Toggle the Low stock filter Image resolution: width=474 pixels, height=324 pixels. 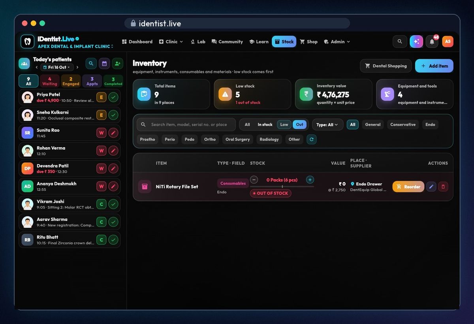[284, 124]
